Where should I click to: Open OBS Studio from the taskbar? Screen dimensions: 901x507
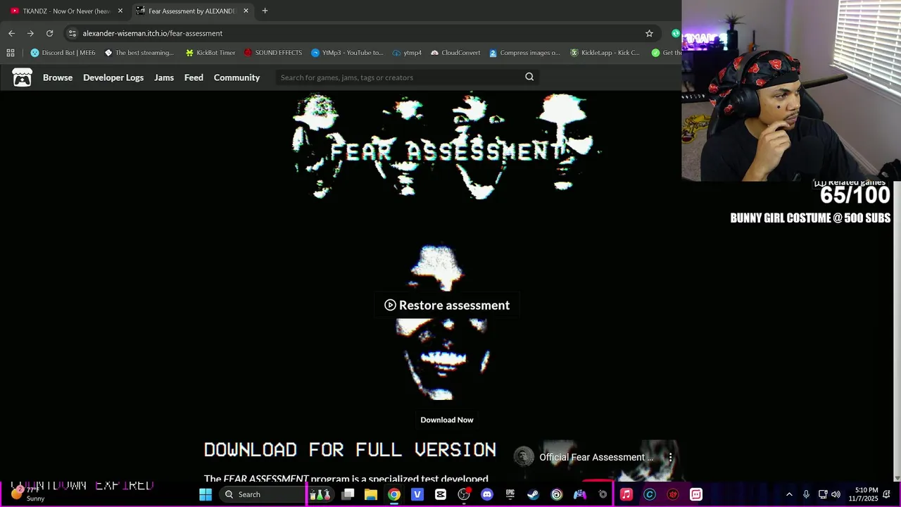click(464, 494)
